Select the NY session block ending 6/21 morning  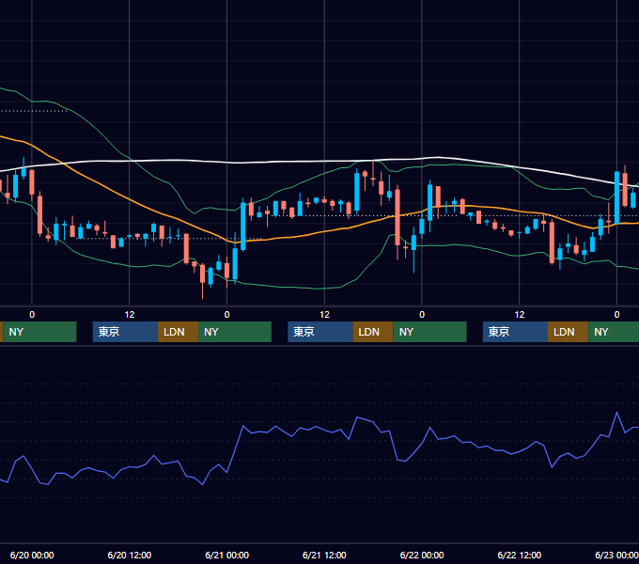click(235, 332)
